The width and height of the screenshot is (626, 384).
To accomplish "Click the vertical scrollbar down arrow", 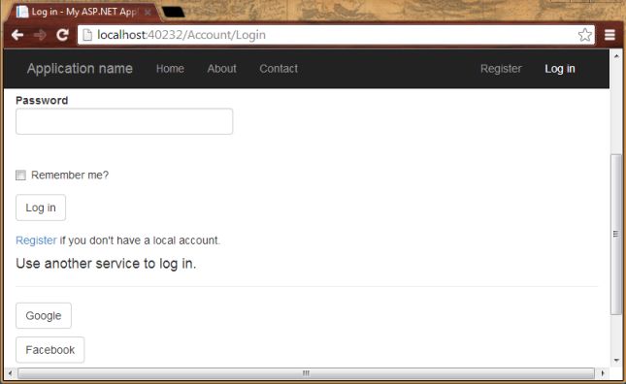I will click(616, 361).
